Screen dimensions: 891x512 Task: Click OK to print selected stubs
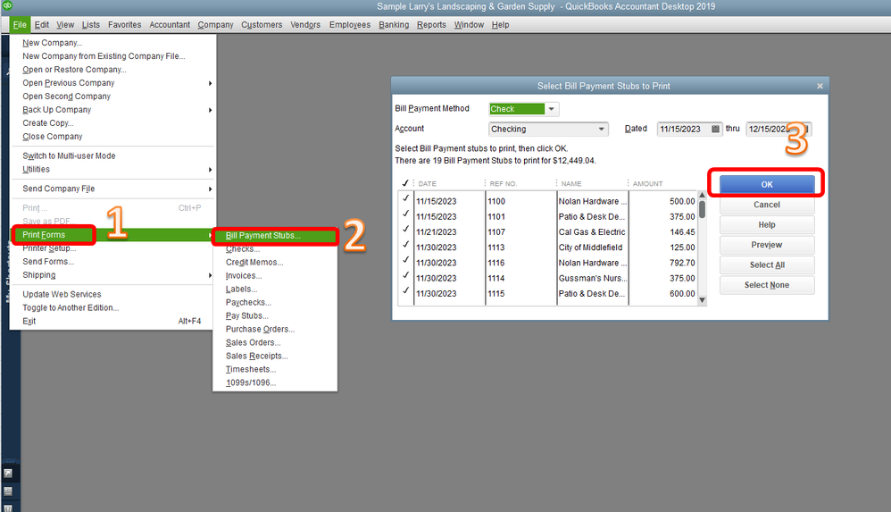point(767,184)
